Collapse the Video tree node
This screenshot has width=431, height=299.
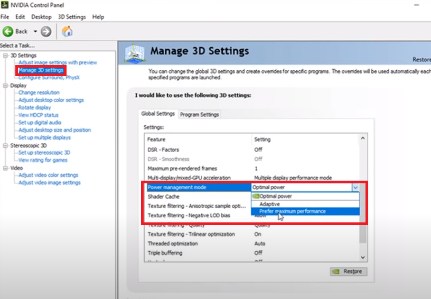pos(5,168)
